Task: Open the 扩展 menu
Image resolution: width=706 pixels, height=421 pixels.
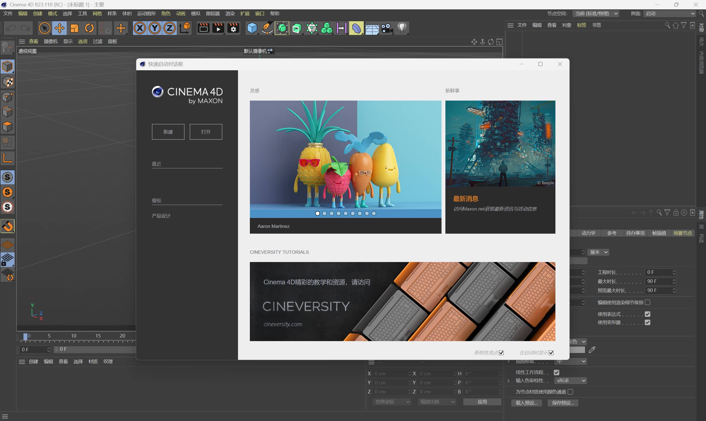Action: 245,14
